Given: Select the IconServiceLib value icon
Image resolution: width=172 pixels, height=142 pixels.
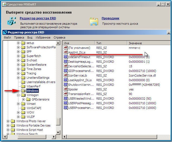Looking at the screenshot, I should [x=65, y=75].
